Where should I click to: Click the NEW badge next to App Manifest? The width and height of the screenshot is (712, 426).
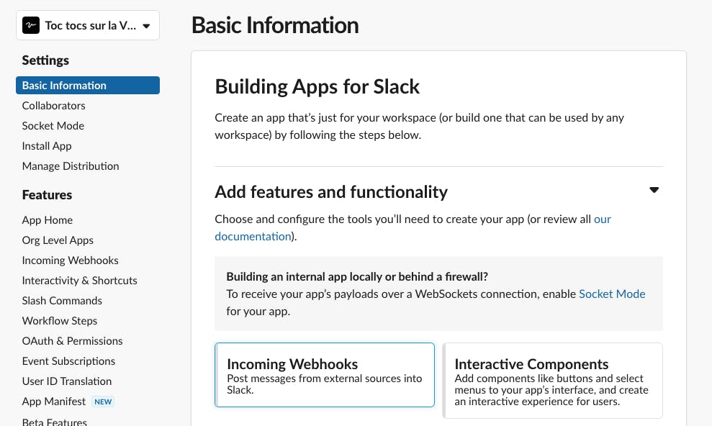pos(103,402)
